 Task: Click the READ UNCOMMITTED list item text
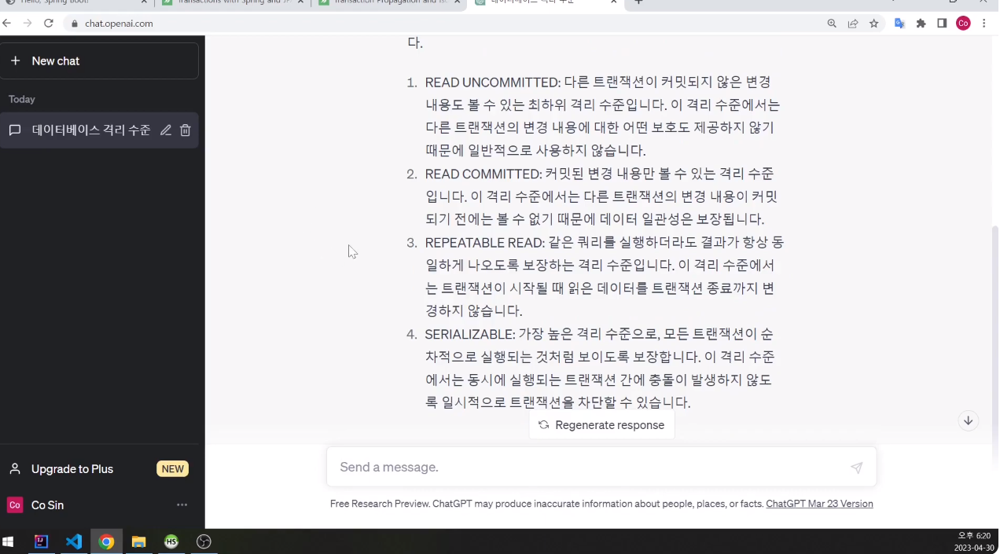pos(603,116)
